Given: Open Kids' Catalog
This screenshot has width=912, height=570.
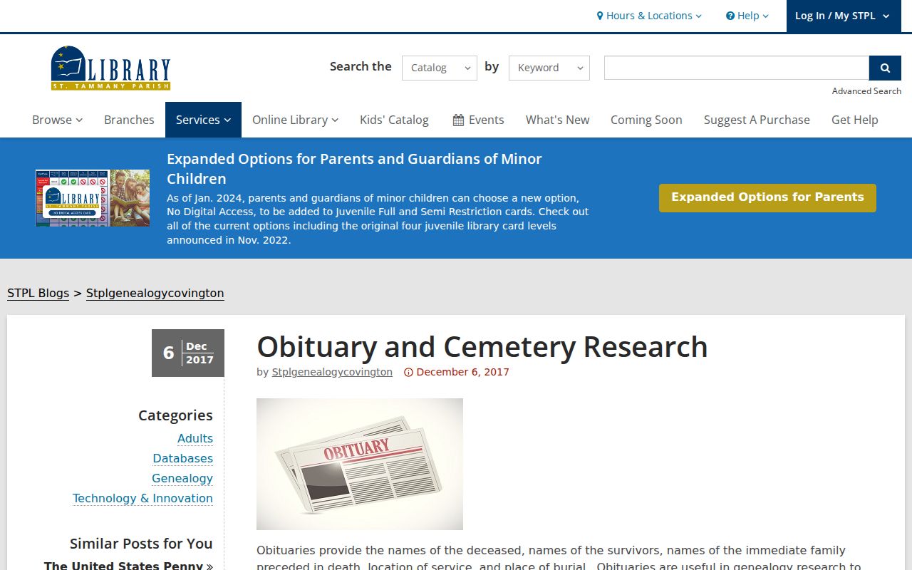Looking at the screenshot, I should coord(394,120).
